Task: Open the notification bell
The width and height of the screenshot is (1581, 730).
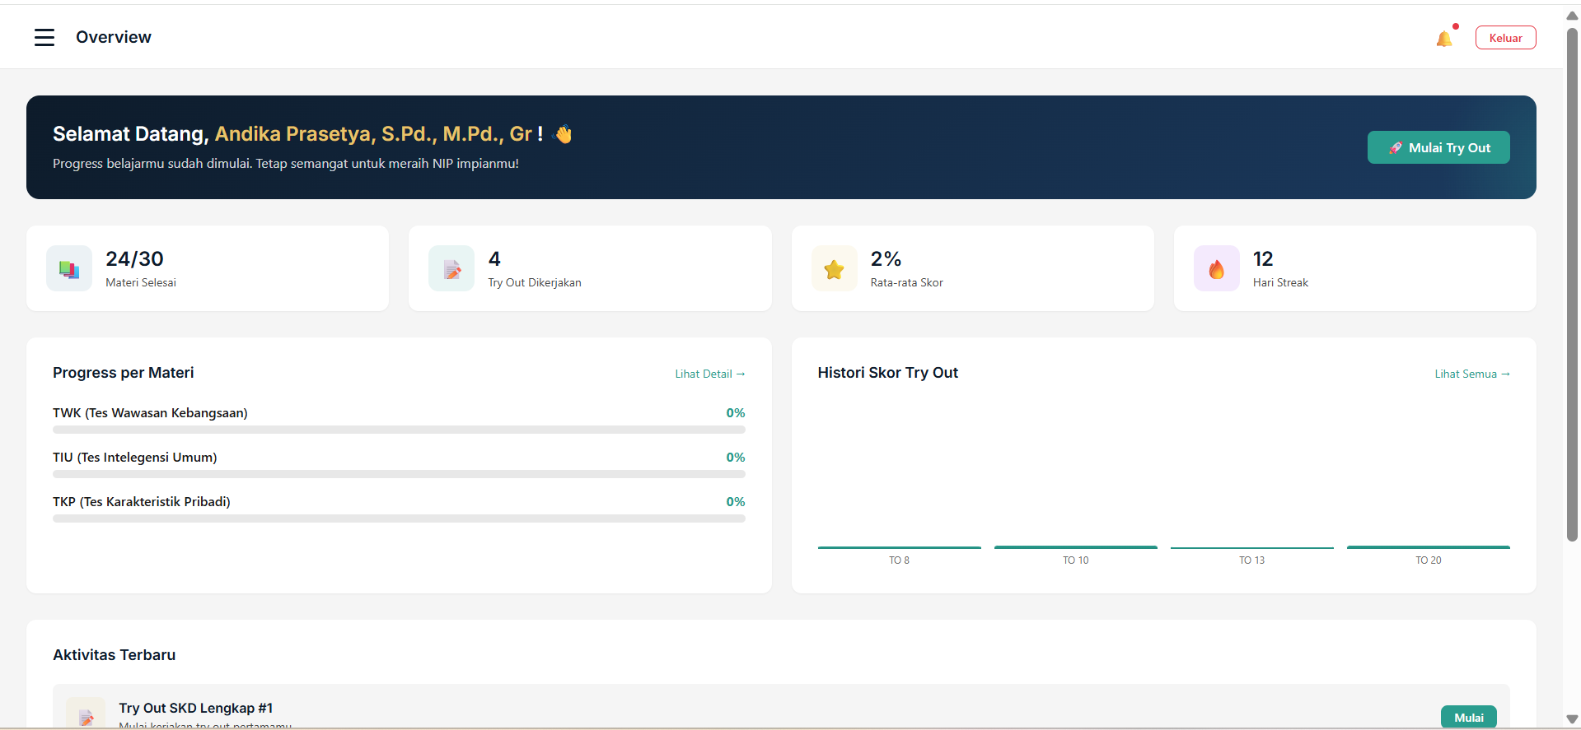Action: point(1443,39)
